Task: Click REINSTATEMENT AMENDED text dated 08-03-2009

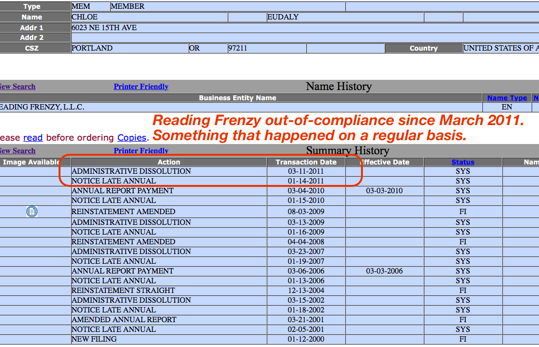Action: pyautogui.click(x=123, y=212)
